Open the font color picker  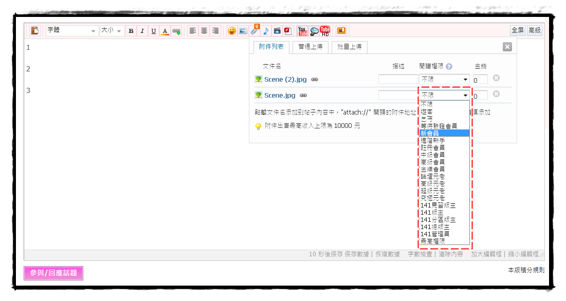click(x=165, y=31)
